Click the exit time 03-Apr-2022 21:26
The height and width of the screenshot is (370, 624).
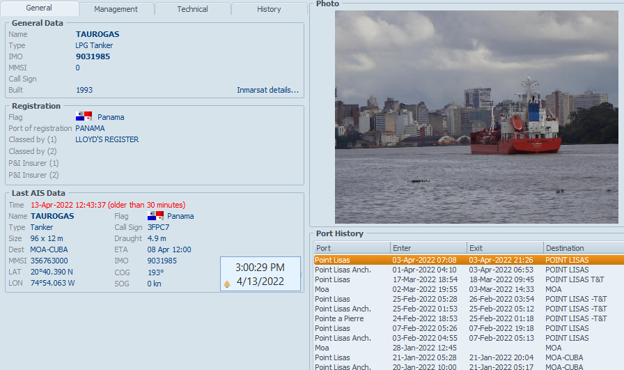pyautogui.click(x=501, y=260)
